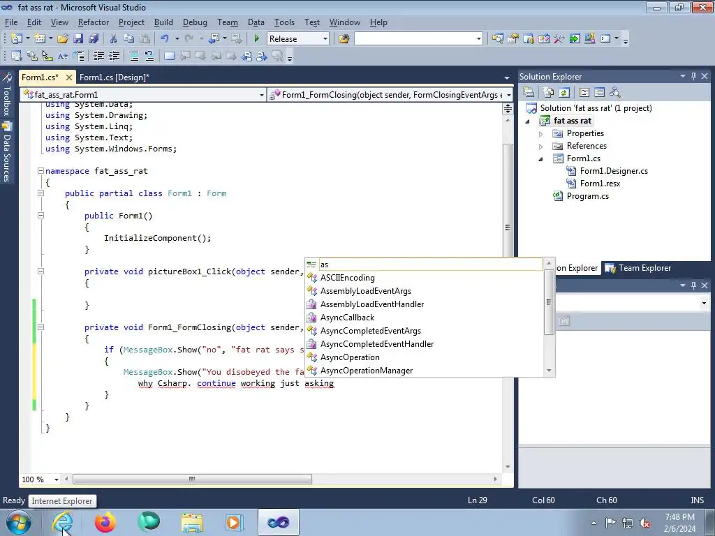The height and width of the screenshot is (536, 715).
Task: Click the Increase Line Indent icon
Action: [x=115, y=56]
